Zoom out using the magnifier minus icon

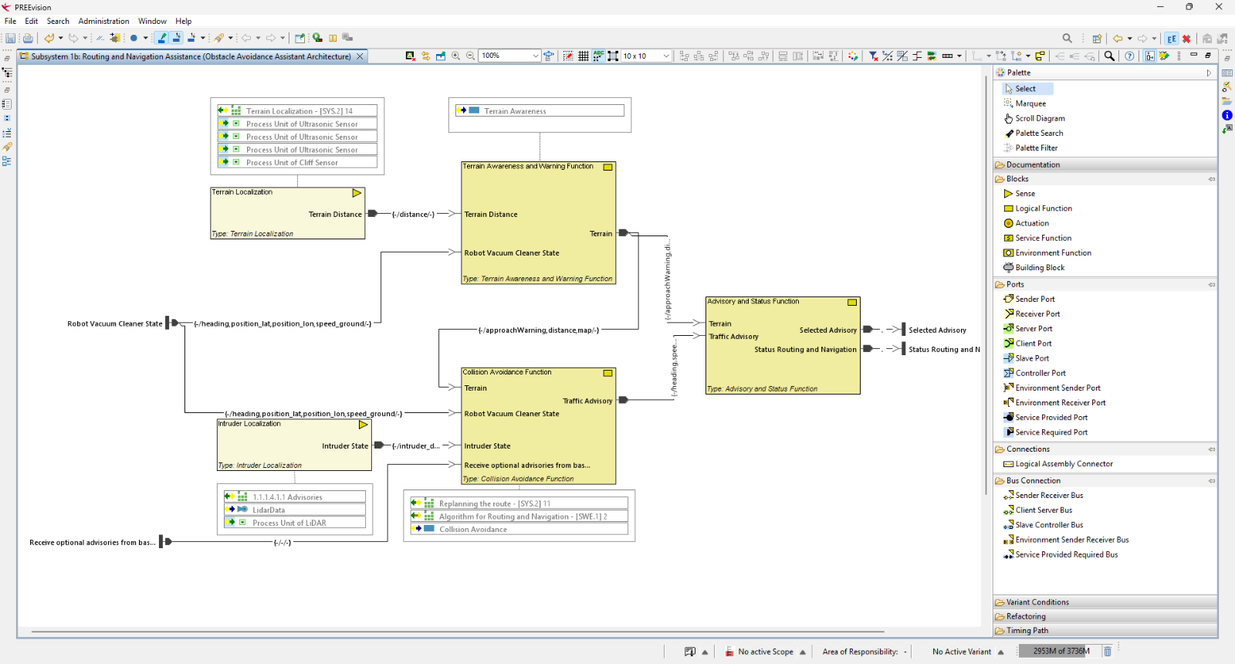[470, 56]
